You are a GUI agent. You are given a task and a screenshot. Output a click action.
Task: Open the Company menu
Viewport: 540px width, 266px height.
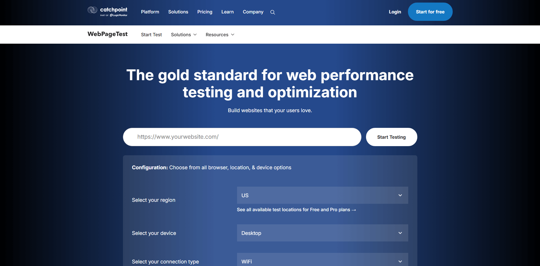click(x=253, y=12)
